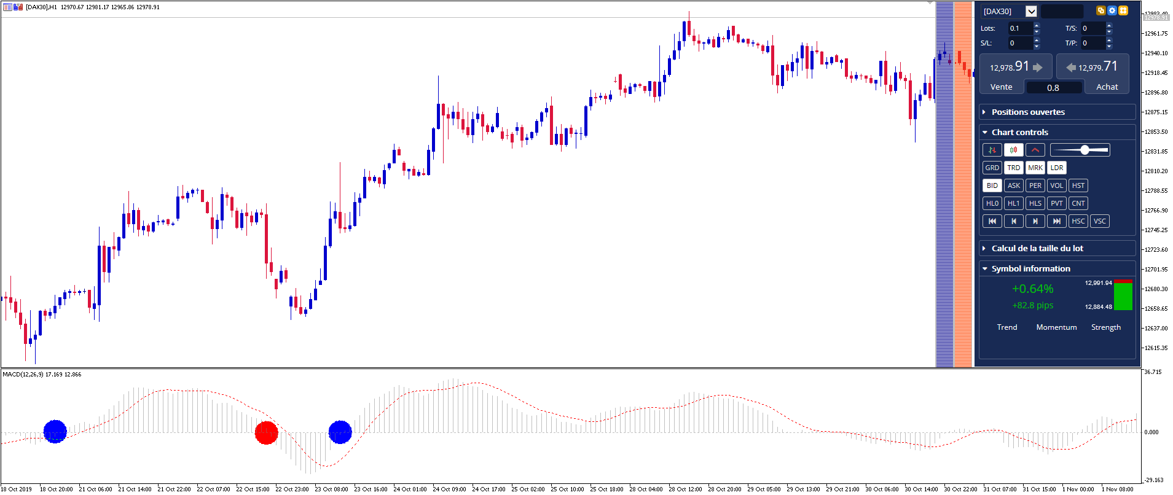Focus the Lots input field
This screenshot has height=495, width=1173.
pos(1020,28)
